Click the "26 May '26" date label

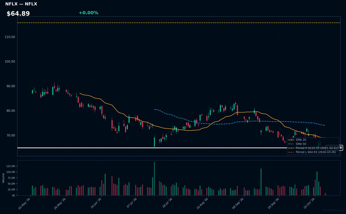[x=60, y=204]
